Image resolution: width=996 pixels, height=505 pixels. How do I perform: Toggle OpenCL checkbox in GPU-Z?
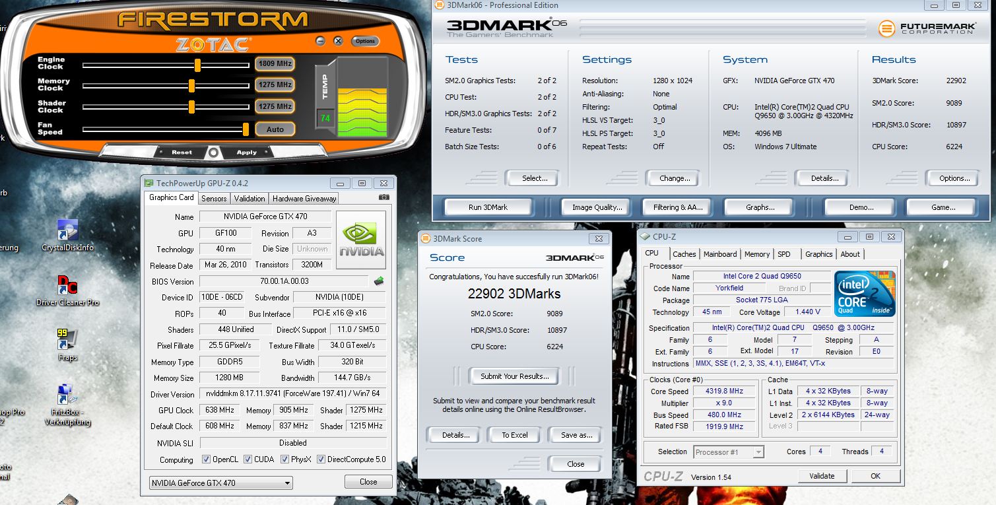[x=207, y=459]
